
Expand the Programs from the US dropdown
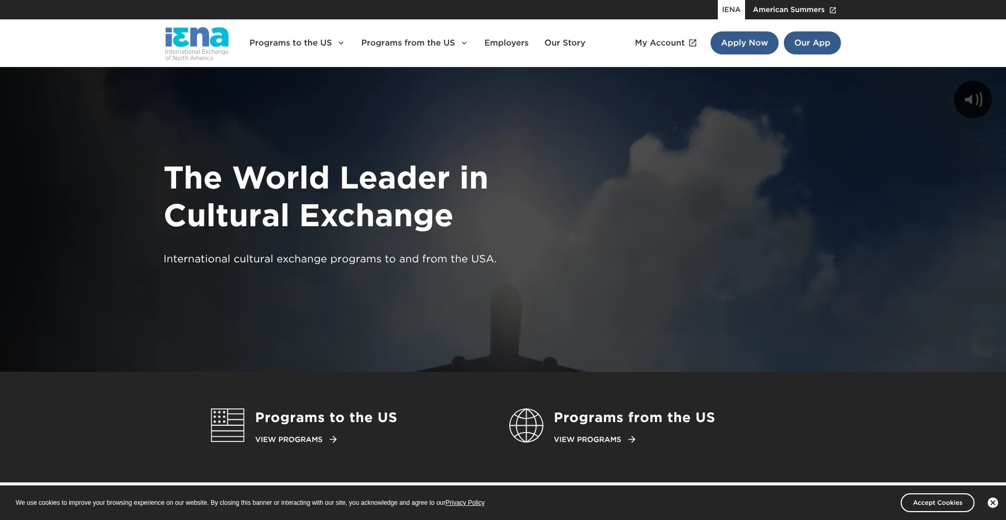pyautogui.click(x=464, y=43)
